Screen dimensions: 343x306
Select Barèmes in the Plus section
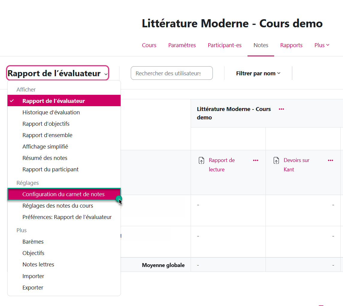[33, 242]
